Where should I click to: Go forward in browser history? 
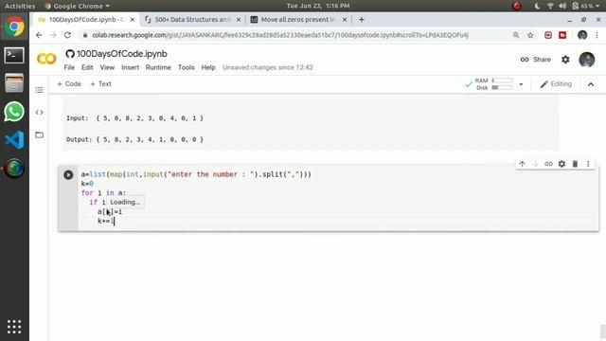tap(53, 35)
